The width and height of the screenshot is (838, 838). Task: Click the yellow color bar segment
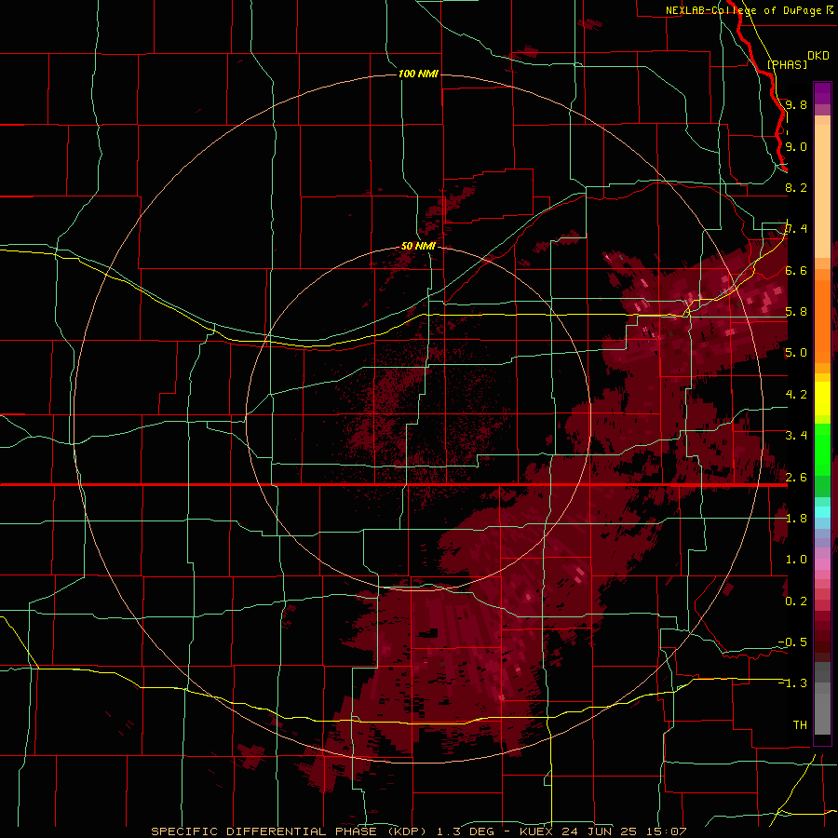pos(822,399)
